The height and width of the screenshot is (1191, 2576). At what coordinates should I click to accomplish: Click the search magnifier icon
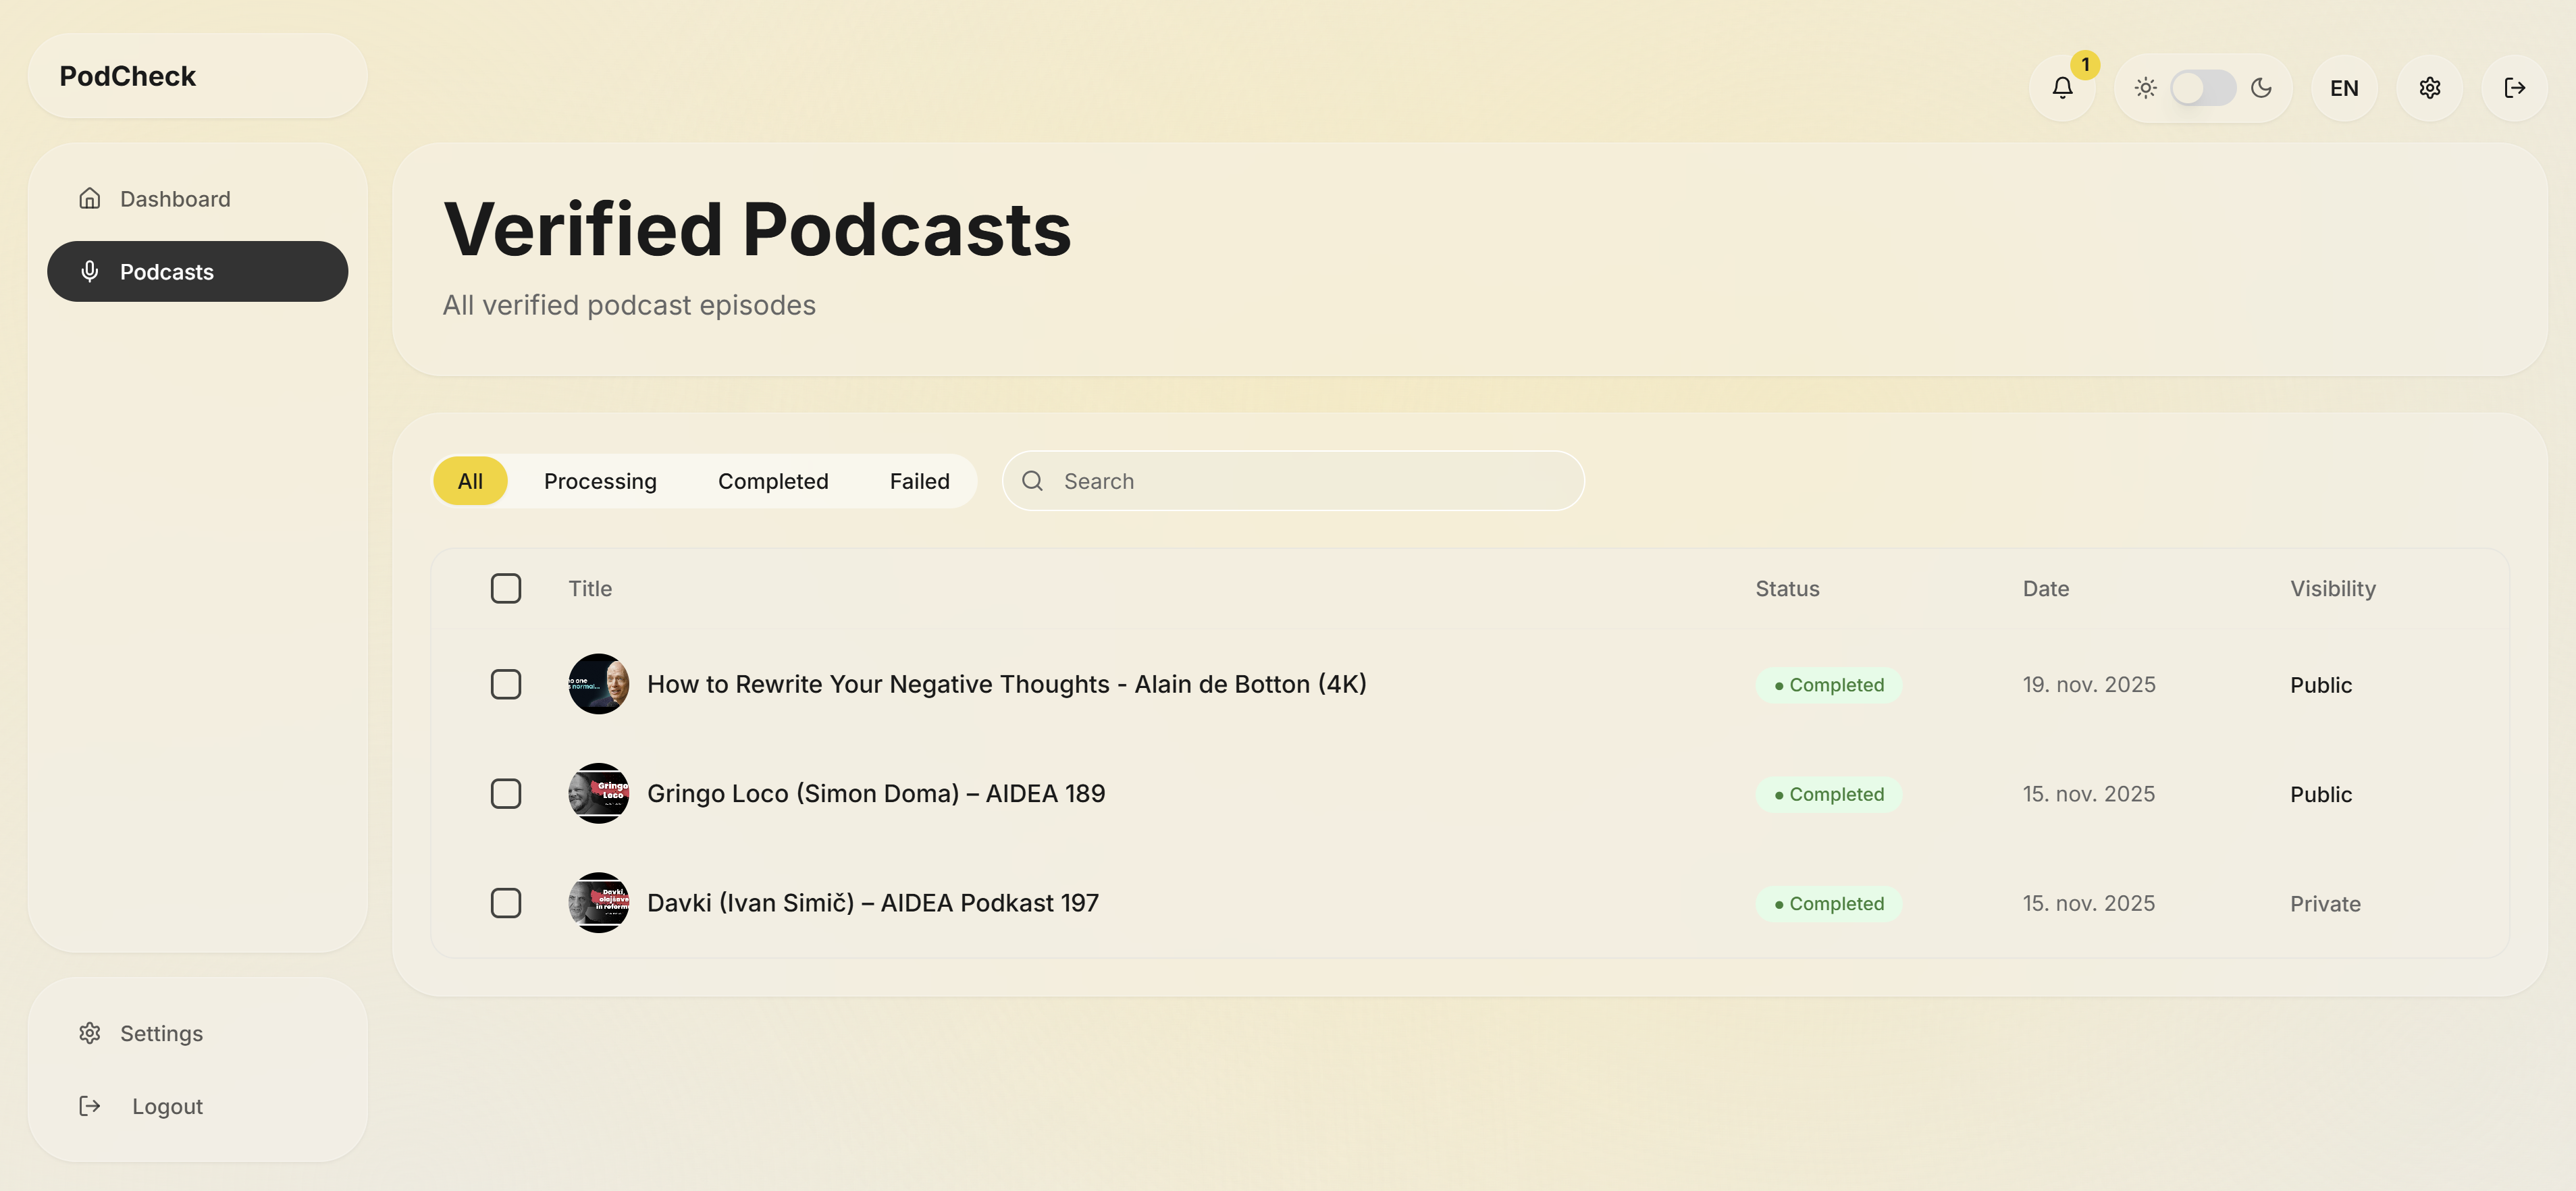click(1033, 481)
